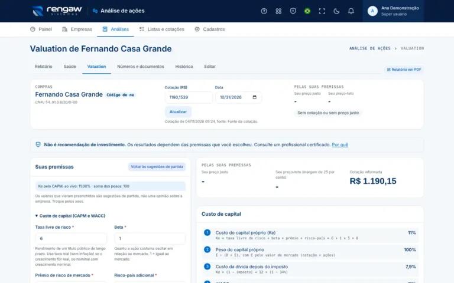
Task: Toggle fullscreen mode icon
Action: coord(322,11)
